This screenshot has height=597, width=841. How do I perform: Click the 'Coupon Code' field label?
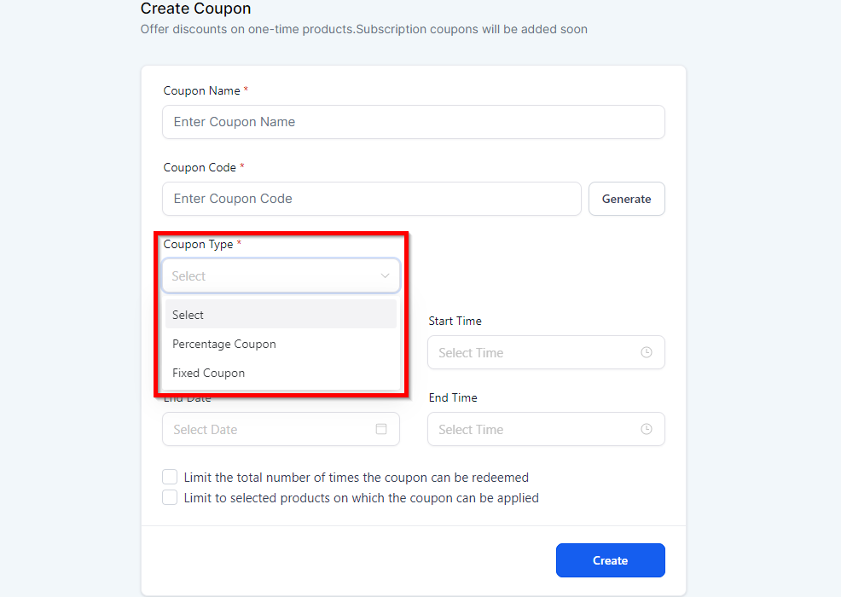pyautogui.click(x=200, y=168)
